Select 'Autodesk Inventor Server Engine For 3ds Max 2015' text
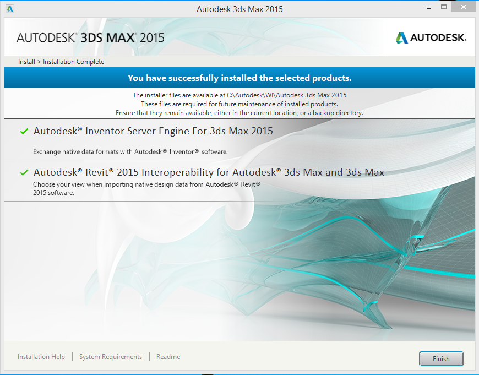This screenshot has height=375, width=479. coord(153,131)
